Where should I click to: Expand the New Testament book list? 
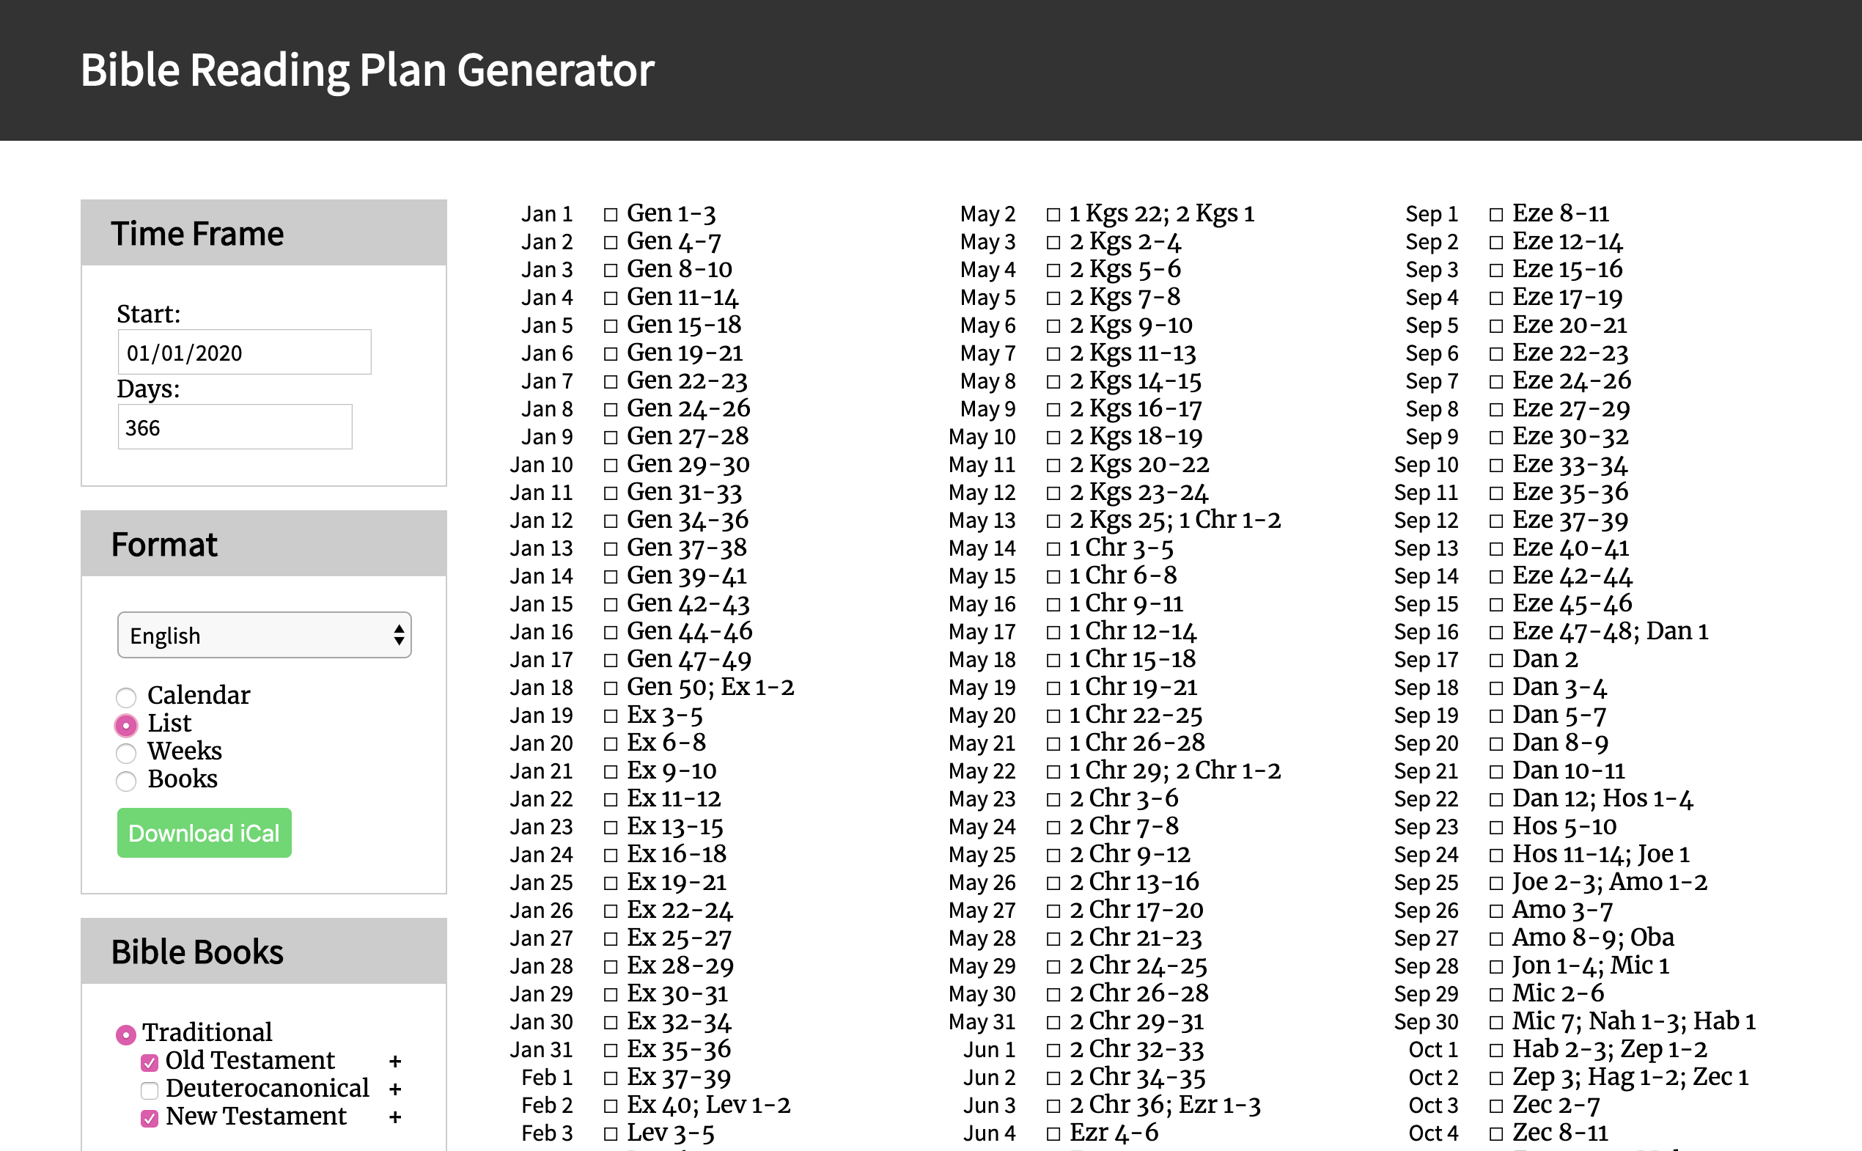[395, 1117]
